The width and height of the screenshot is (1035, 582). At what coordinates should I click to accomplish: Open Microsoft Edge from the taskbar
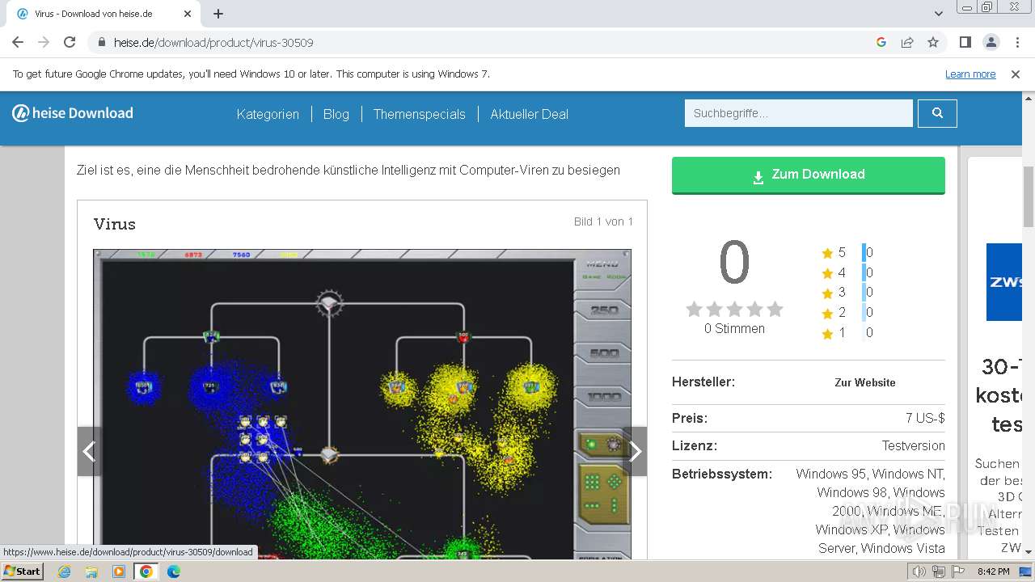pos(174,571)
